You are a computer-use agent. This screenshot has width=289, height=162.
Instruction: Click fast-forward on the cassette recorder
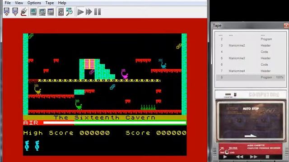[x=253, y=157]
